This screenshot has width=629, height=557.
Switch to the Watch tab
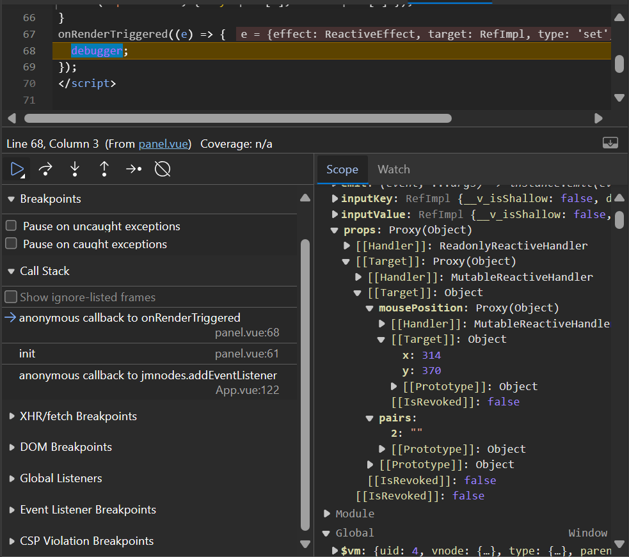point(394,169)
